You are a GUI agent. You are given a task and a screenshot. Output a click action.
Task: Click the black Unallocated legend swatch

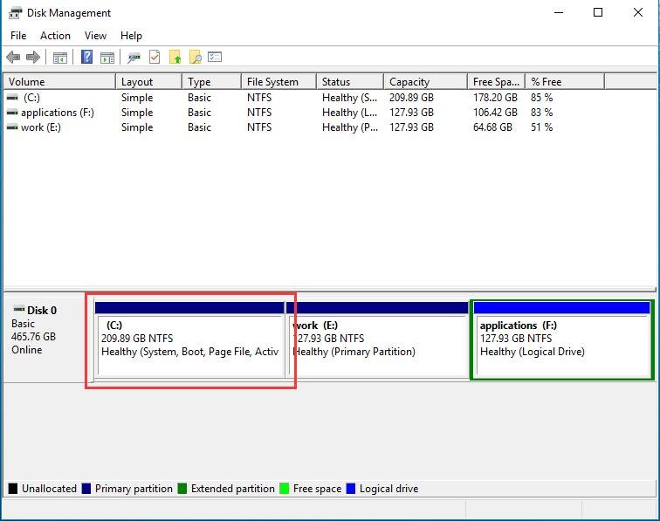tap(13, 489)
